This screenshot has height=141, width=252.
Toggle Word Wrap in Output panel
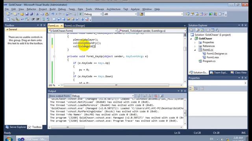[161, 96]
